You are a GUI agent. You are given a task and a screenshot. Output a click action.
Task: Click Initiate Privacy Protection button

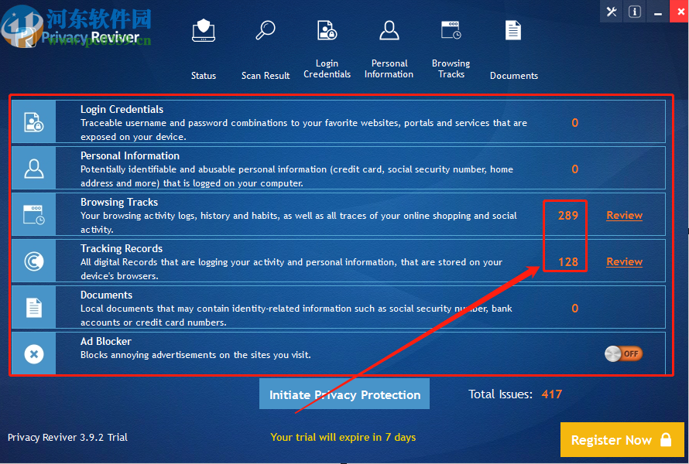pos(344,394)
